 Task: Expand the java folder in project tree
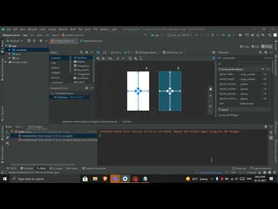pos(9,54)
